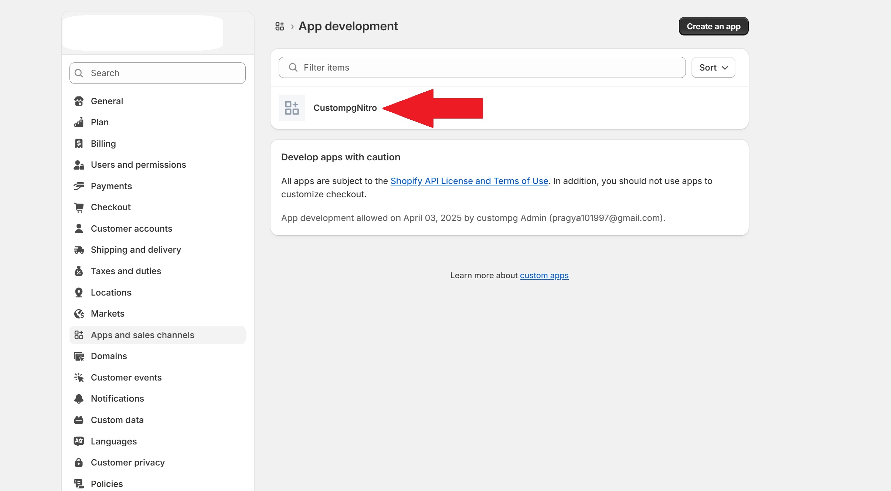
Task: Click the Payments hand icon
Action: pyautogui.click(x=79, y=186)
